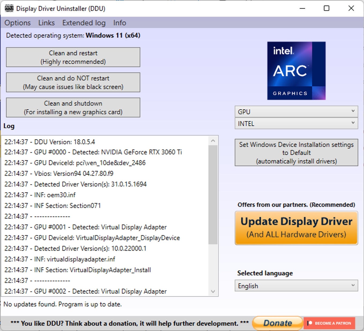Maximize the DDU window

coord(327,8)
